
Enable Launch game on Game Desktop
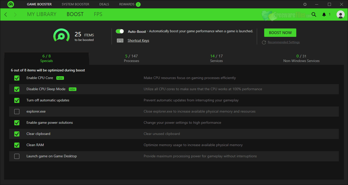coord(17,156)
